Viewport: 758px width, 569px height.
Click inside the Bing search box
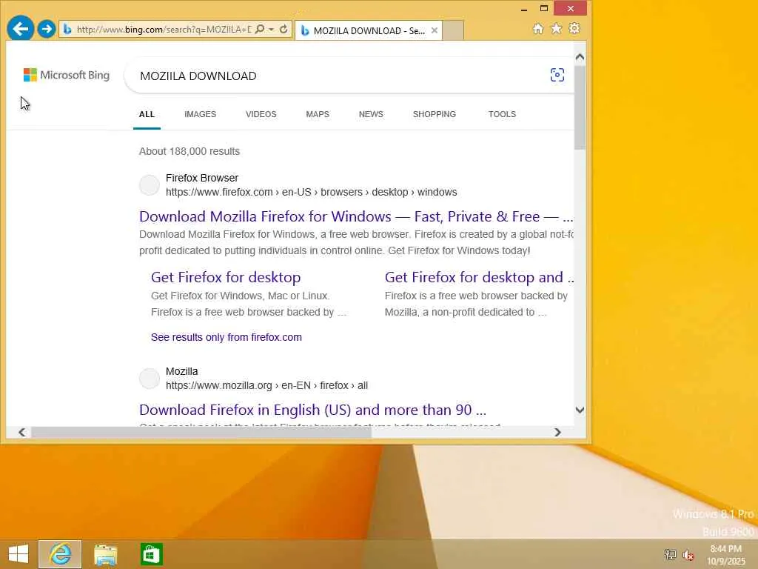338,76
